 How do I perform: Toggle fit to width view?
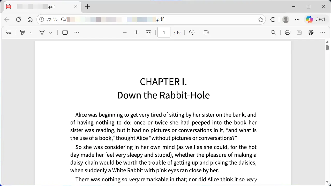(148, 32)
